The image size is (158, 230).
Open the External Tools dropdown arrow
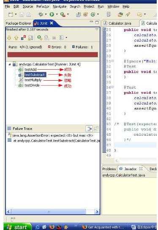pos(68,14)
